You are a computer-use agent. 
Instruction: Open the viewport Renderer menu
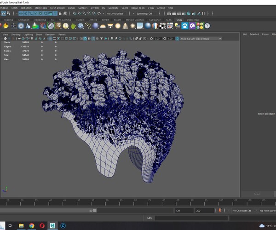point(50,34)
